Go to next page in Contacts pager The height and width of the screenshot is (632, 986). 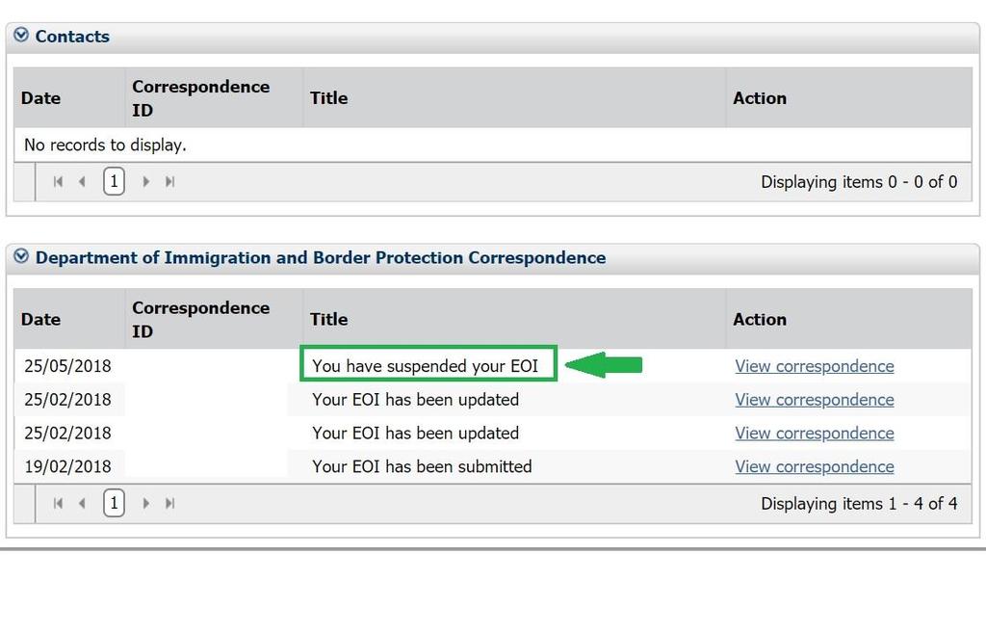click(145, 181)
